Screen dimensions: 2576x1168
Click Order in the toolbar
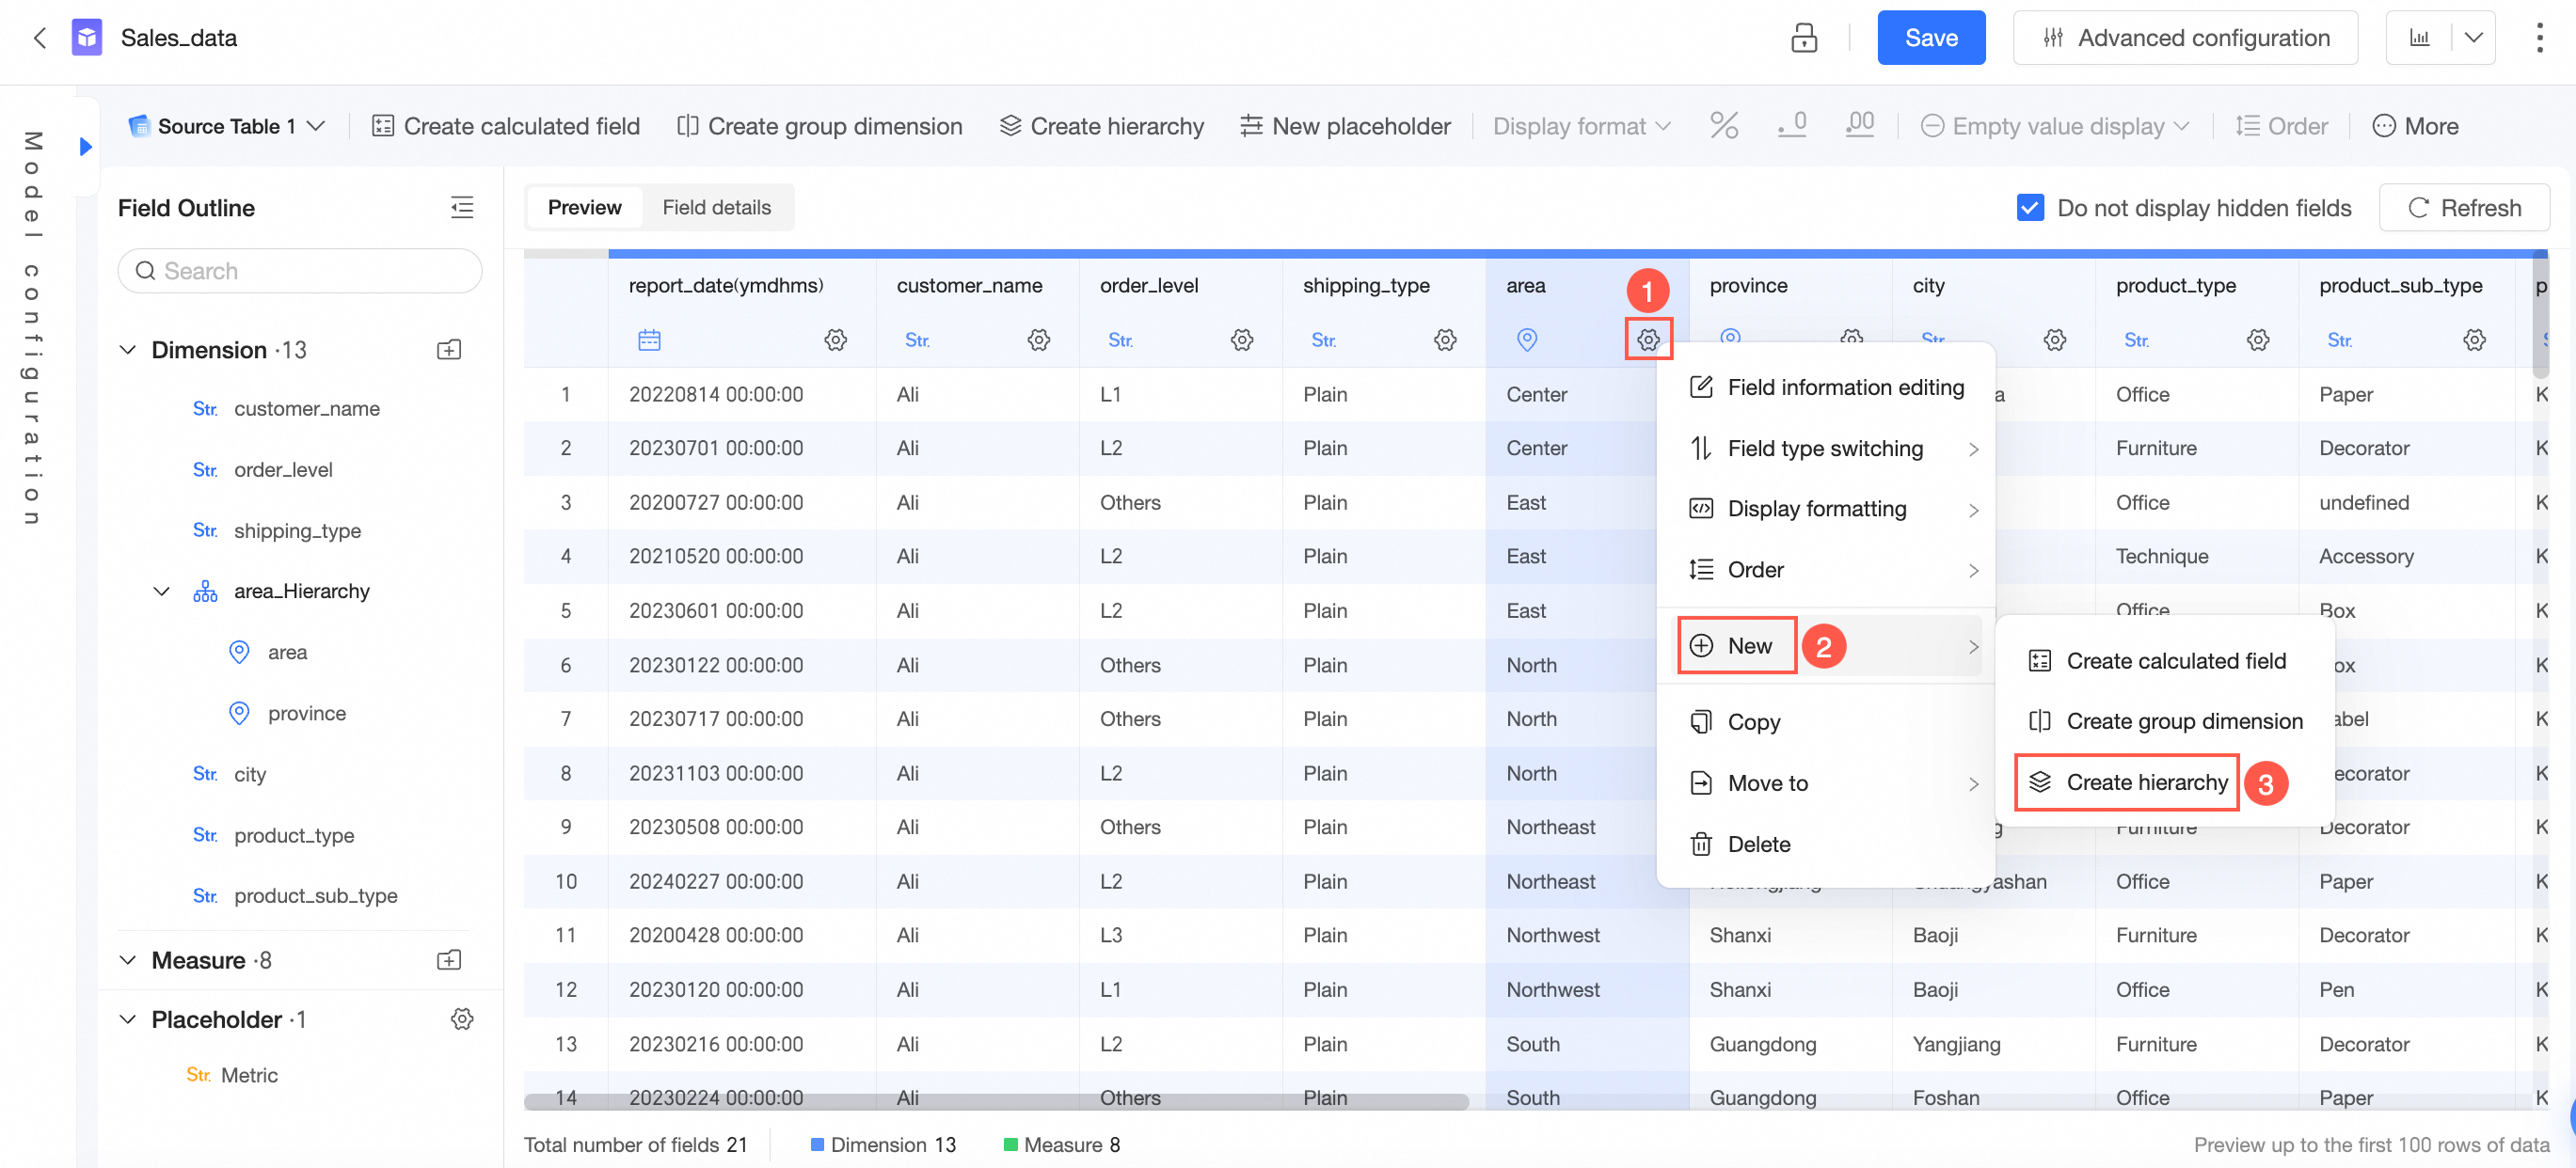pos(2281,126)
